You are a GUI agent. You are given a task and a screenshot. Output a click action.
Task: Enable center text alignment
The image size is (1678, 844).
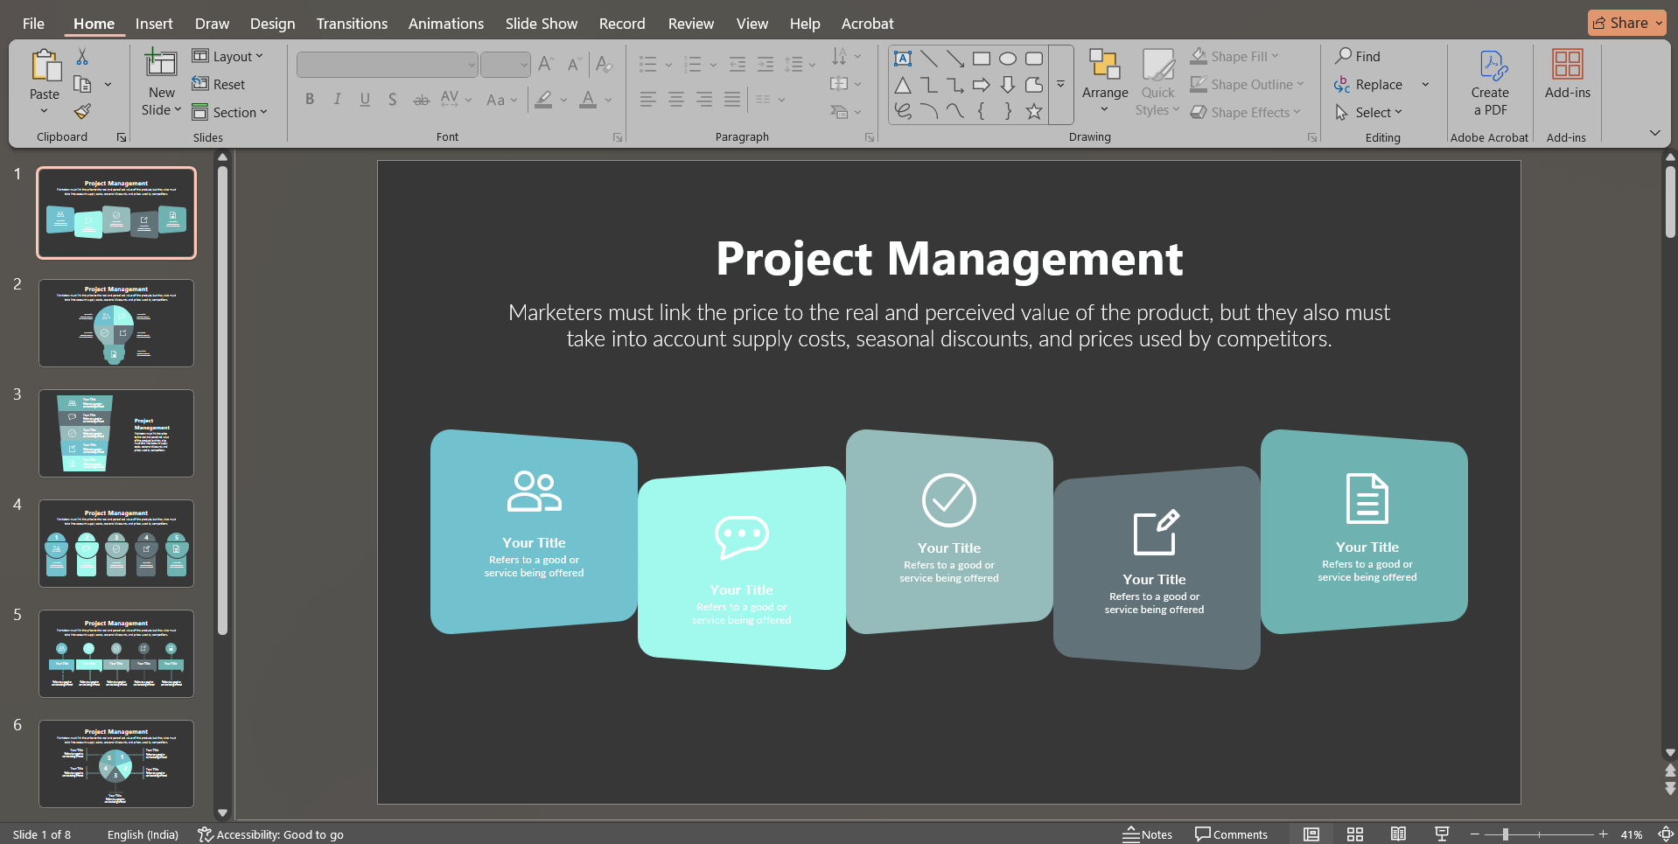(x=675, y=99)
